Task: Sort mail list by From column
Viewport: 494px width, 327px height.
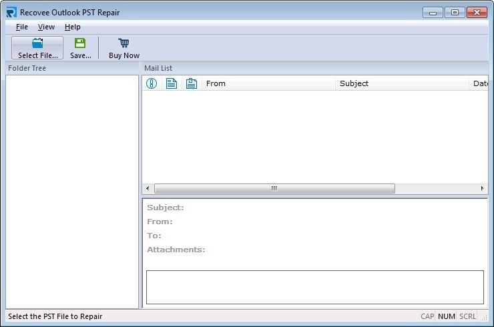Action: [268, 83]
